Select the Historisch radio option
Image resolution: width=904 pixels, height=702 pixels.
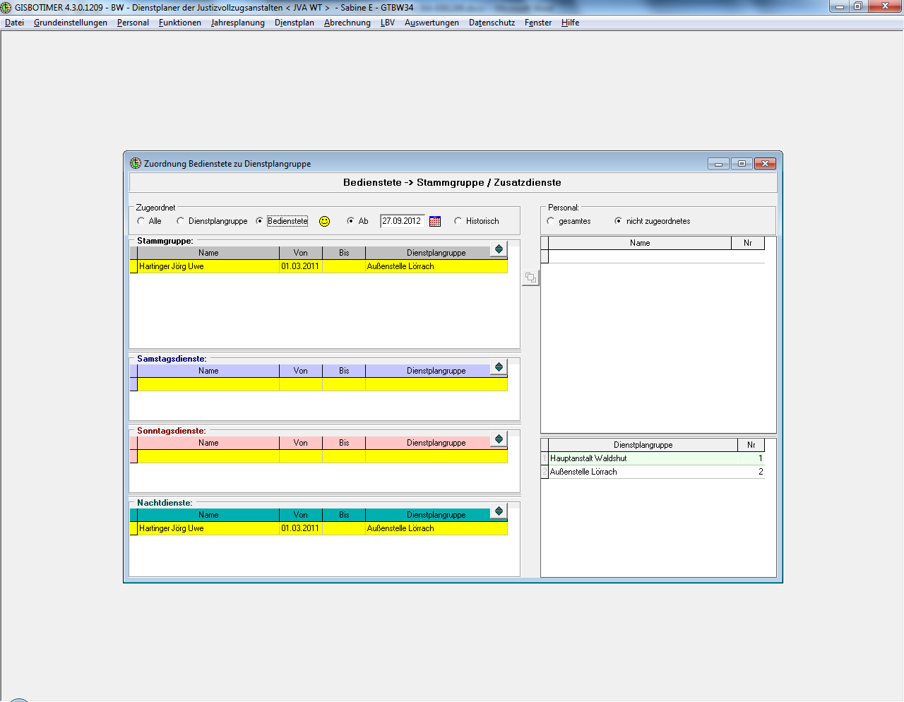pyautogui.click(x=458, y=221)
